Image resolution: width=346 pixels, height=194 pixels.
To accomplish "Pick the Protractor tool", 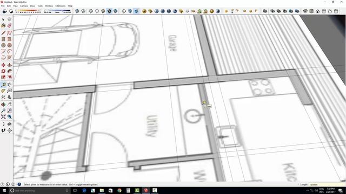I will [x=3, y=91].
